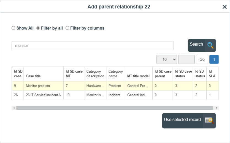Click the right arrow of horizontal scrollbar
The image size is (230, 143).
point(216,108)
